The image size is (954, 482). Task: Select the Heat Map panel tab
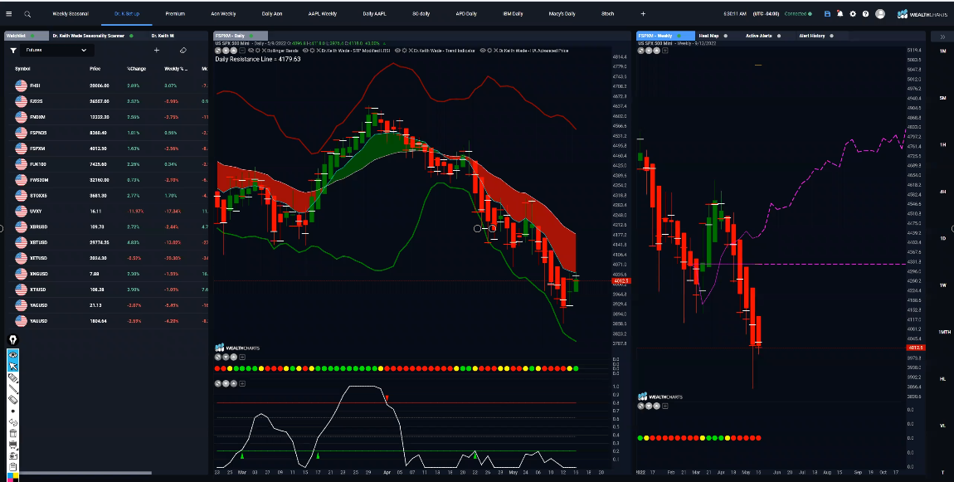[708, 36]
